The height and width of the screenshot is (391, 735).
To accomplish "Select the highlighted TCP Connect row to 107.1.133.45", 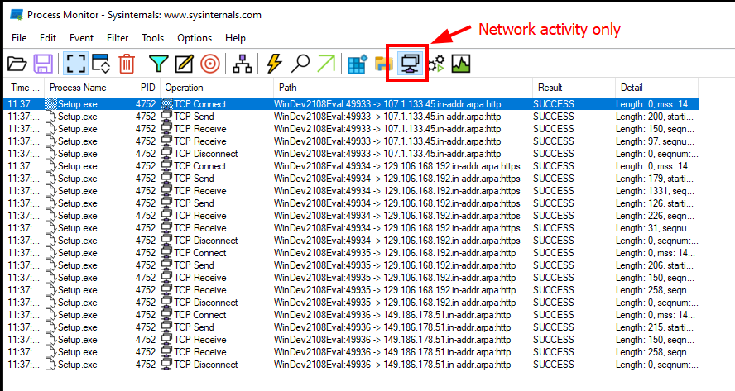I will point(351,104).
